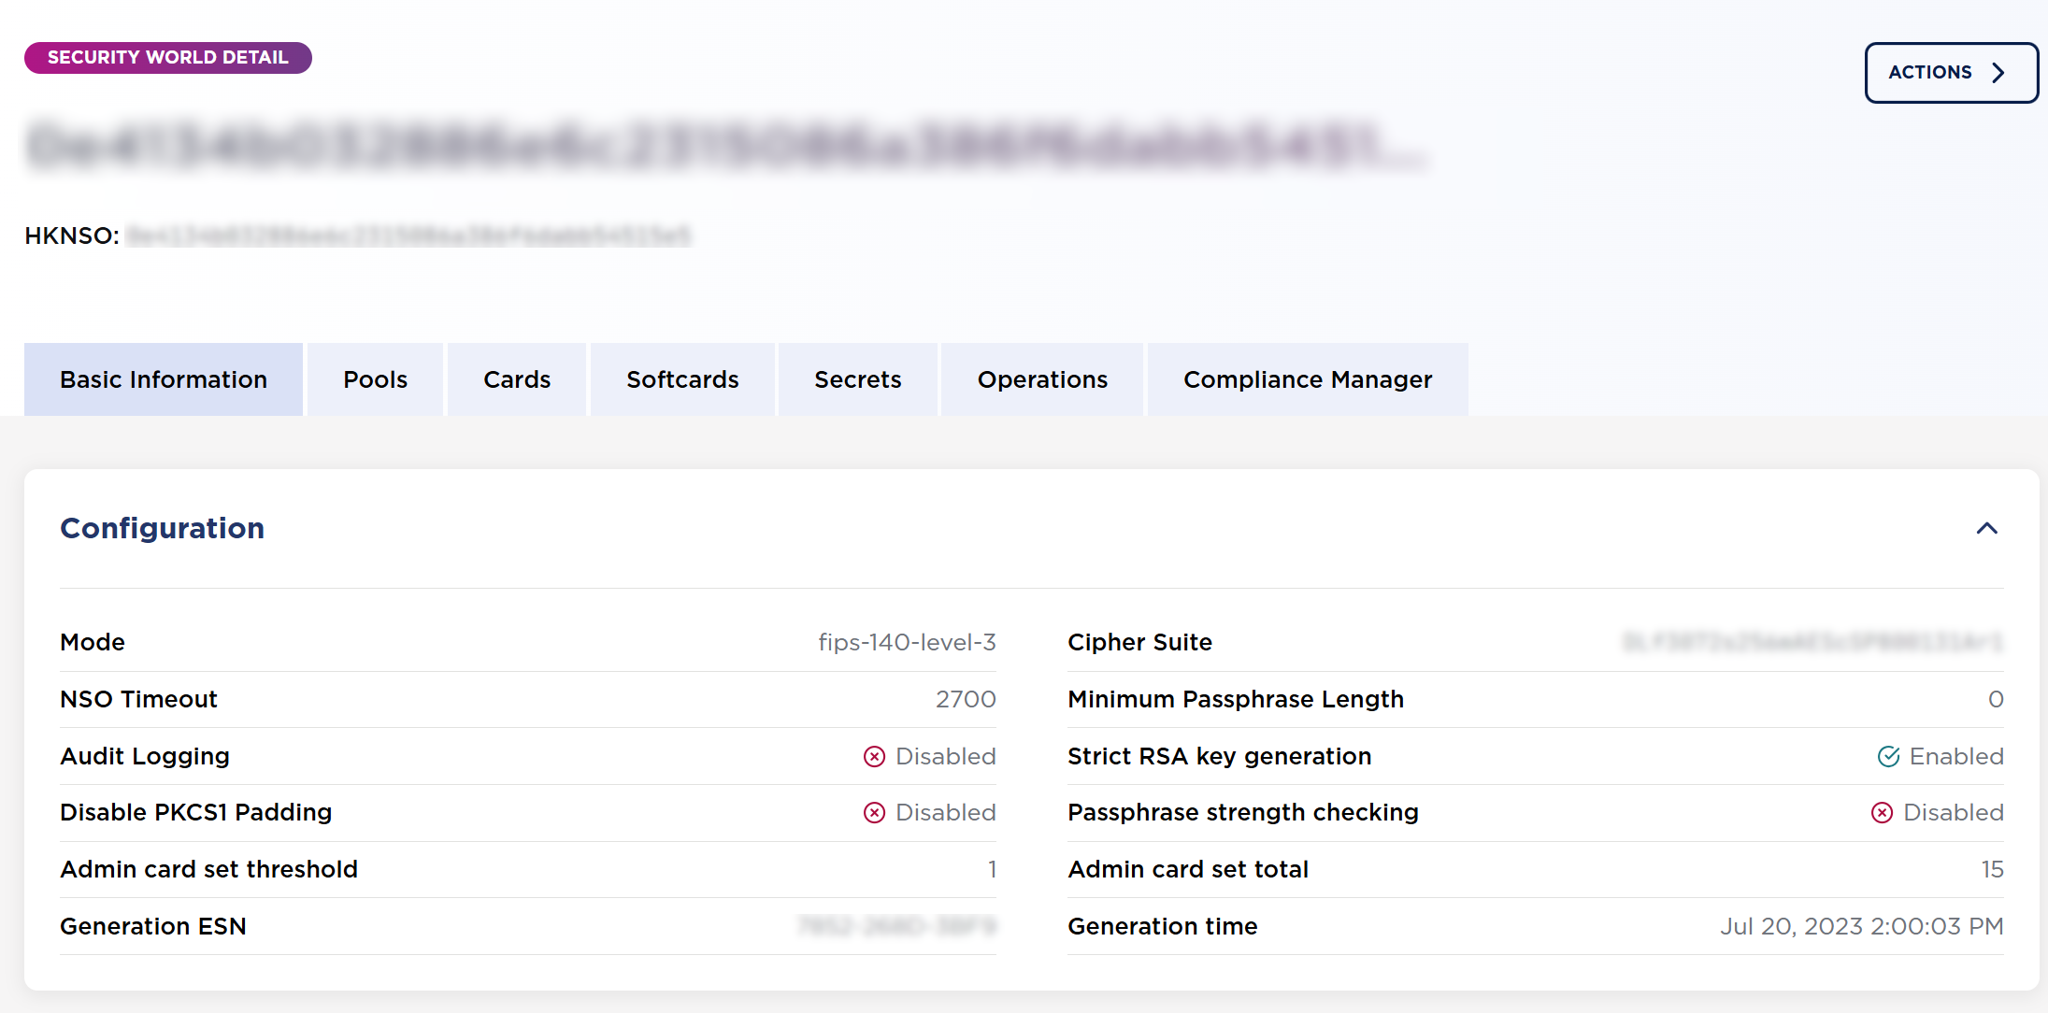Open the Compliance Manager tab

(x=1308, y=379)
